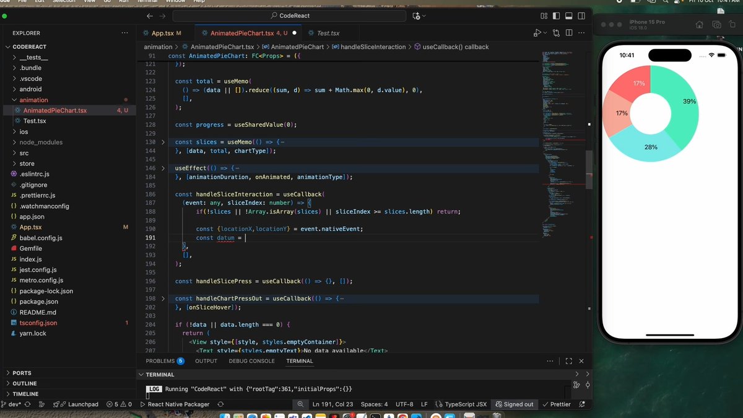Toggle the bottom panel visibility
Image resolution: width=743 pixels, height=418 pixels.
coord(568,15)
